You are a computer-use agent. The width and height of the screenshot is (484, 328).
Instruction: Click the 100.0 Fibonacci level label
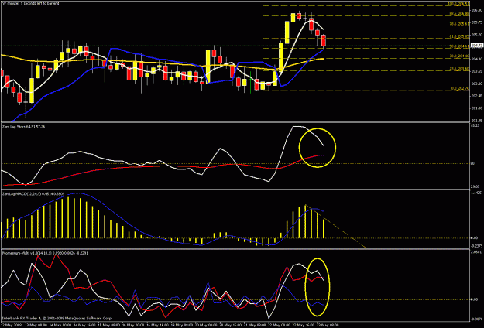[458, 4]
